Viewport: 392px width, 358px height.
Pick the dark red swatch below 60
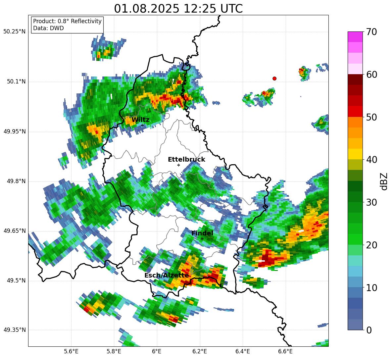[355, 79]
